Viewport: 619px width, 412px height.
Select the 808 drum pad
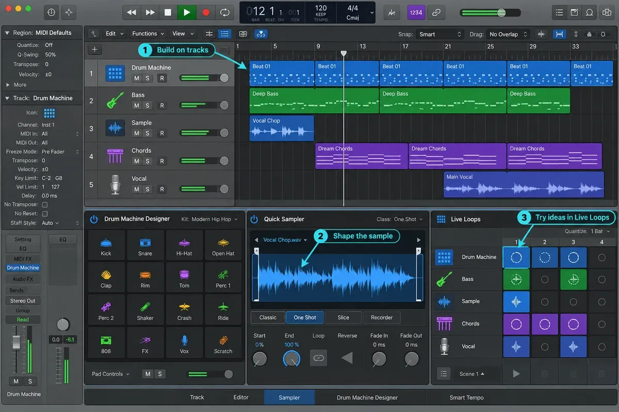(x=106, y=343)
